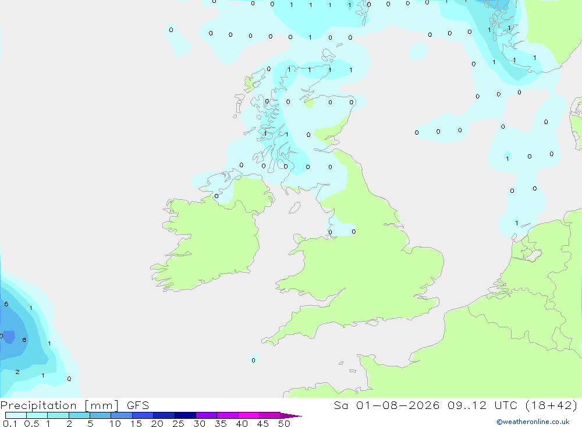Click the date '01-08-2026'
This screenshot has width=582, height=427.
click(398, 405)
